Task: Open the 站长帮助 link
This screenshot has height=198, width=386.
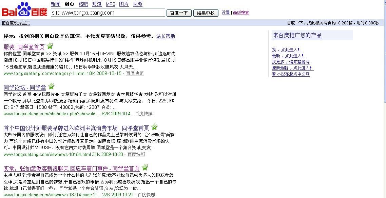Action: point(166,36)
